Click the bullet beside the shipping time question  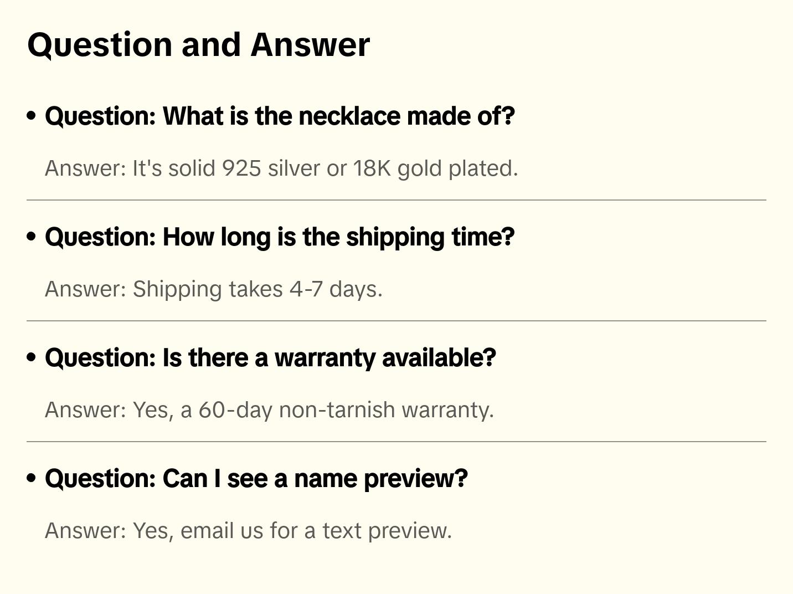pyautogui.click(x=32, y=237)
